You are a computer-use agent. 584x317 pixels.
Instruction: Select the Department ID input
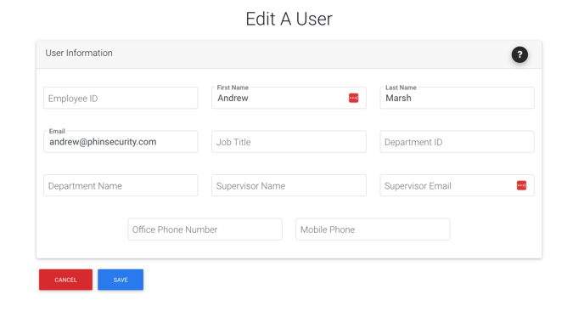457,142
